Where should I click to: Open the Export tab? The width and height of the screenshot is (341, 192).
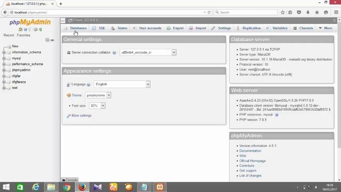pyautogui.click(x=175, y=28)
